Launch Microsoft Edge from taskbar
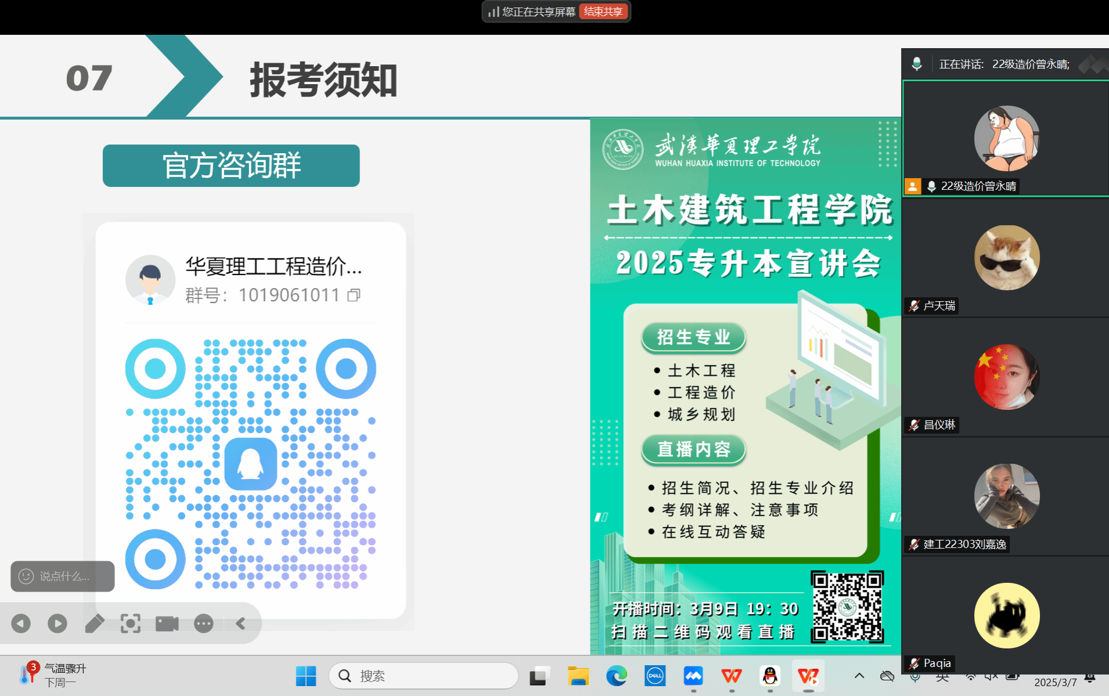The width and height of the screenshot is (1109, 696). 617,676
